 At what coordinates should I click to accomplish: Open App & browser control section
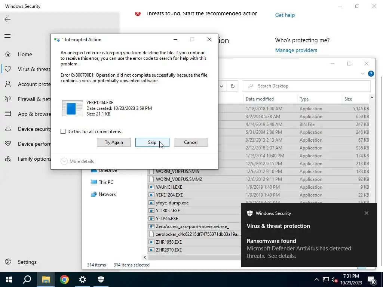point(27,114)
